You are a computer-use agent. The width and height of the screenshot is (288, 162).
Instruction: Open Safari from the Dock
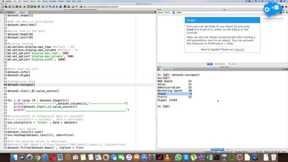(x=45, y=157)
